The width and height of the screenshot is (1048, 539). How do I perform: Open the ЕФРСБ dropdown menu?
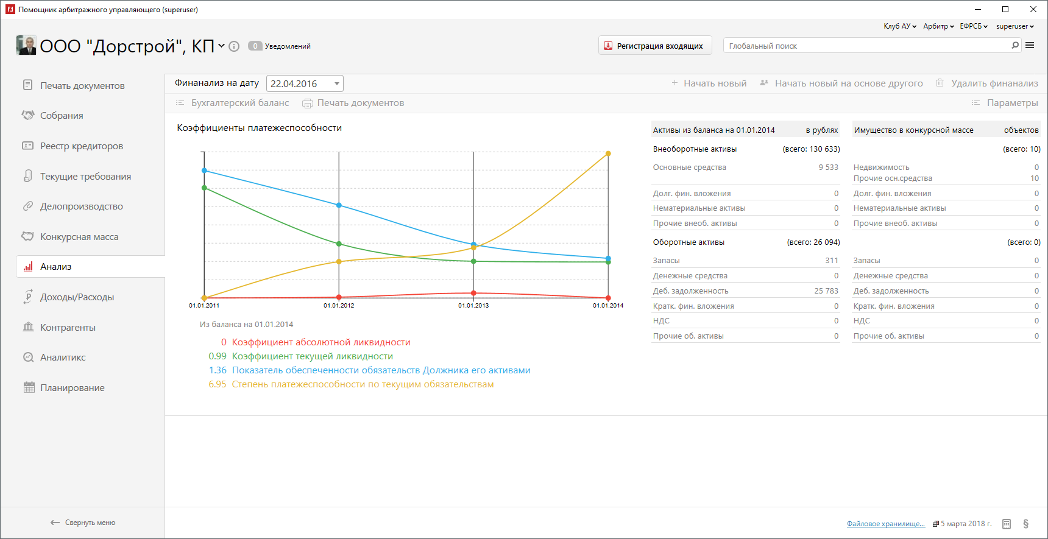pos(973,26)
